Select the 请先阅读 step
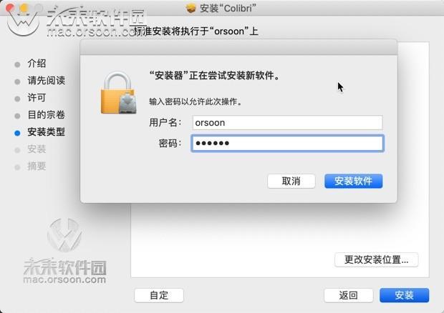This screenshot has height=313, width=444. click(x=46, y=81)
